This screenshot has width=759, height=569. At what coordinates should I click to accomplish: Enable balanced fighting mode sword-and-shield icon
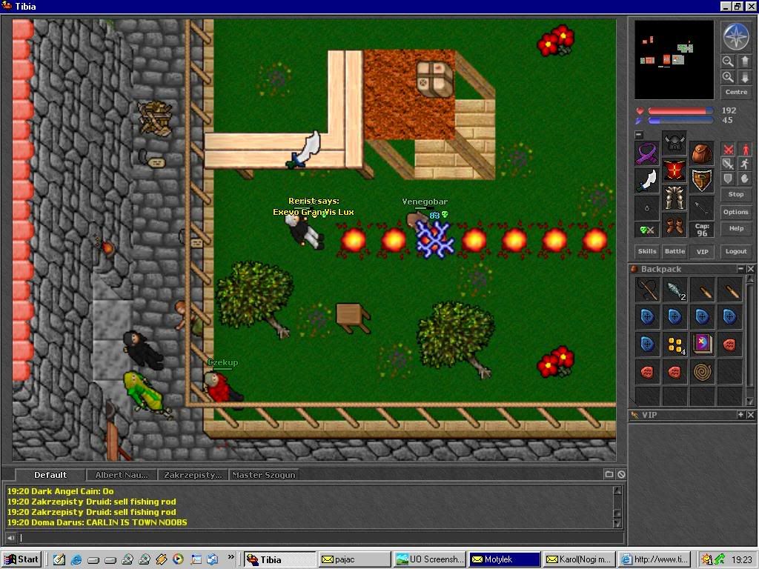pos(728,164)
